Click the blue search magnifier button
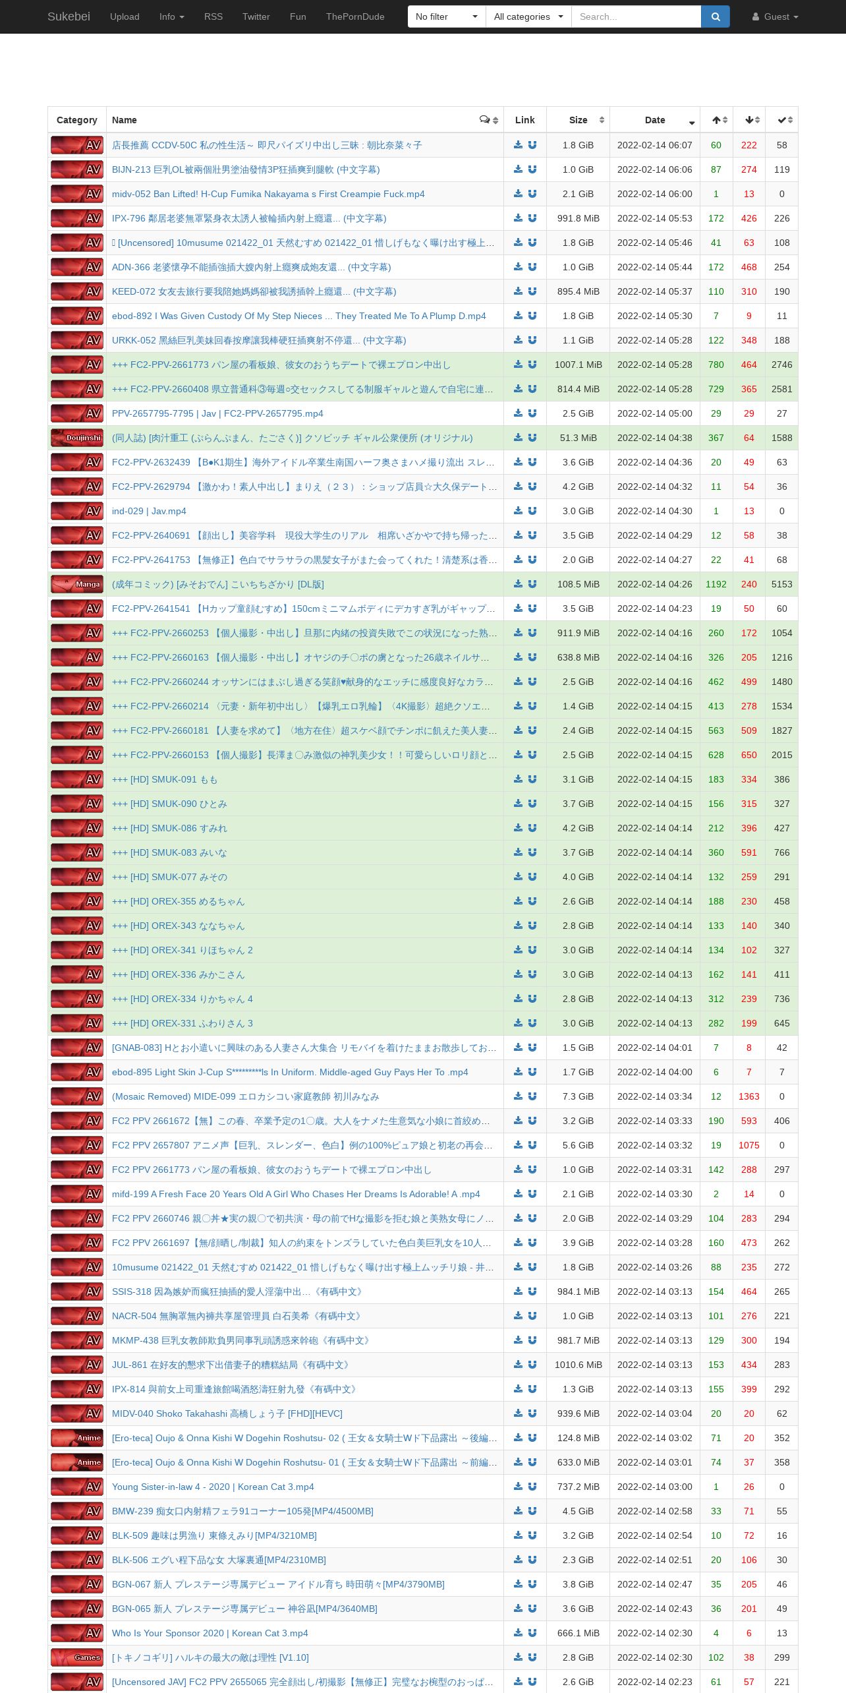The image size is (846, 1693). 716,16
